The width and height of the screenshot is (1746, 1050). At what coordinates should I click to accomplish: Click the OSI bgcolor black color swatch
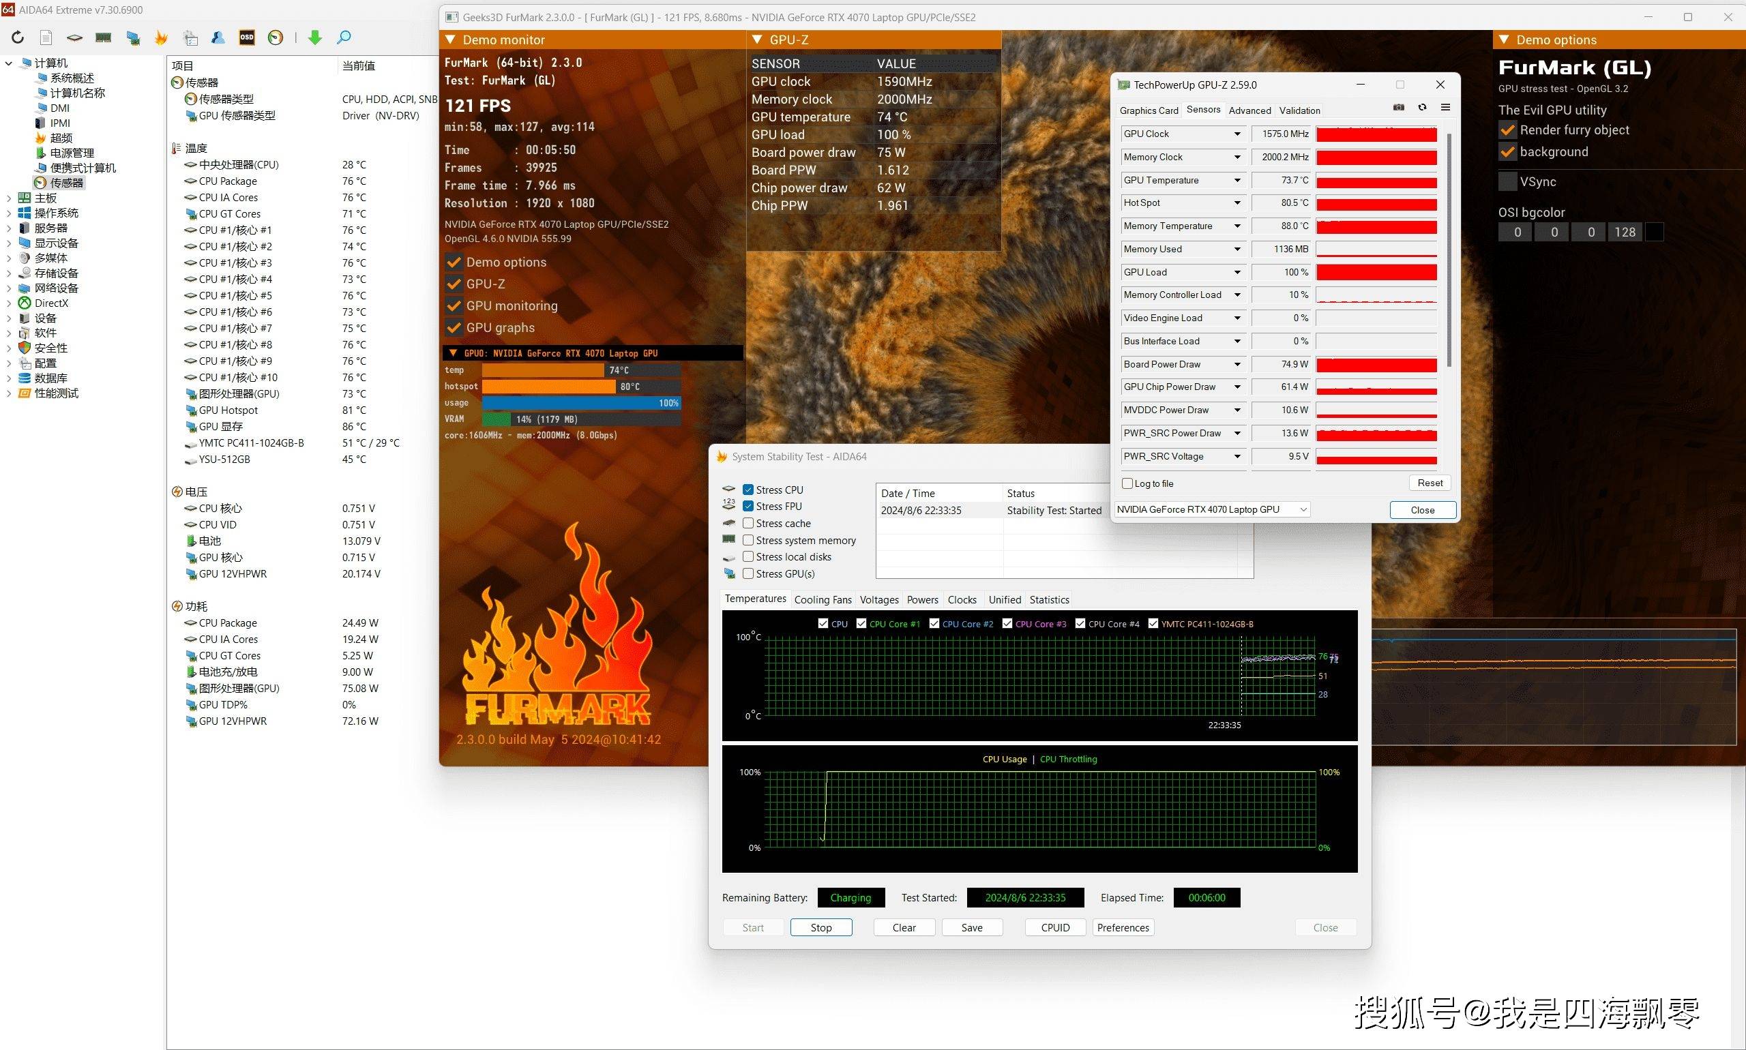1654,232
